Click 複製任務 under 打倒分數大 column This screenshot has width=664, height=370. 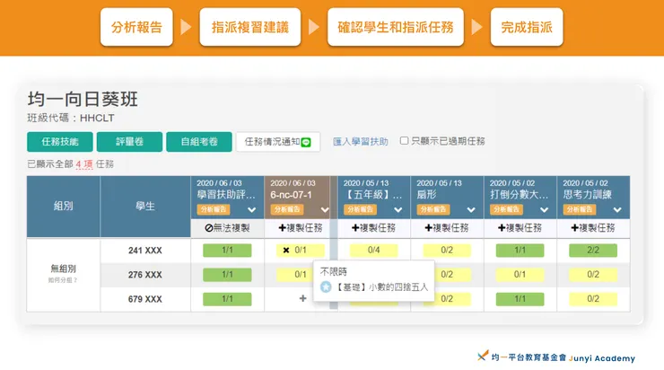[520, 228]
